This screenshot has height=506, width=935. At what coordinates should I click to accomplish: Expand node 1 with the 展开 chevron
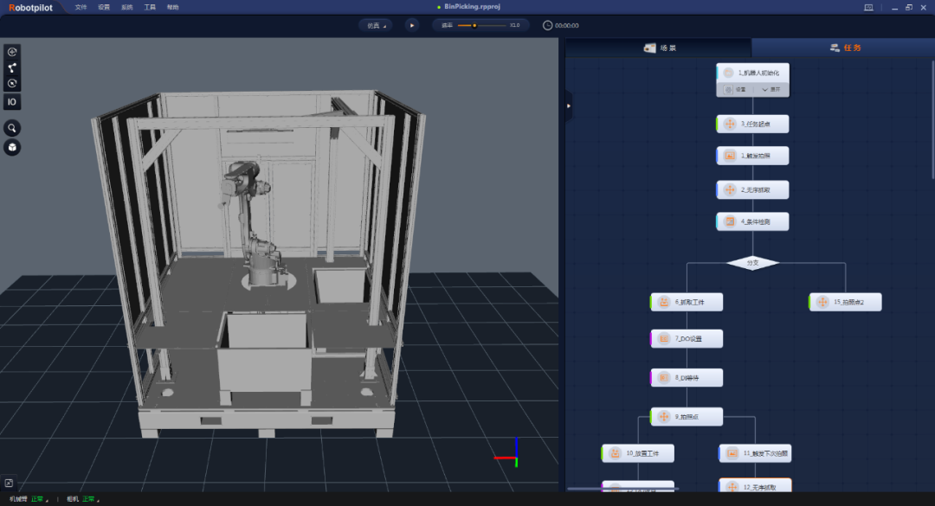tap(771, 89)
